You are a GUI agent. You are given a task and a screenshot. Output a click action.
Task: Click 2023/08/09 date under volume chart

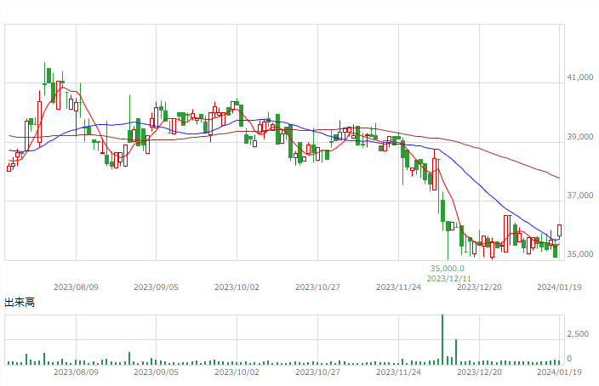click(x=76, y=372)
